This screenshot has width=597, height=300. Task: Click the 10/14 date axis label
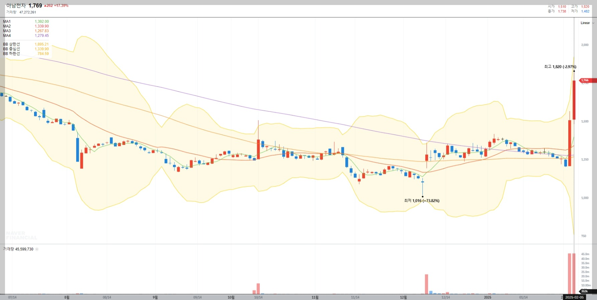click(x=258, y=297)
